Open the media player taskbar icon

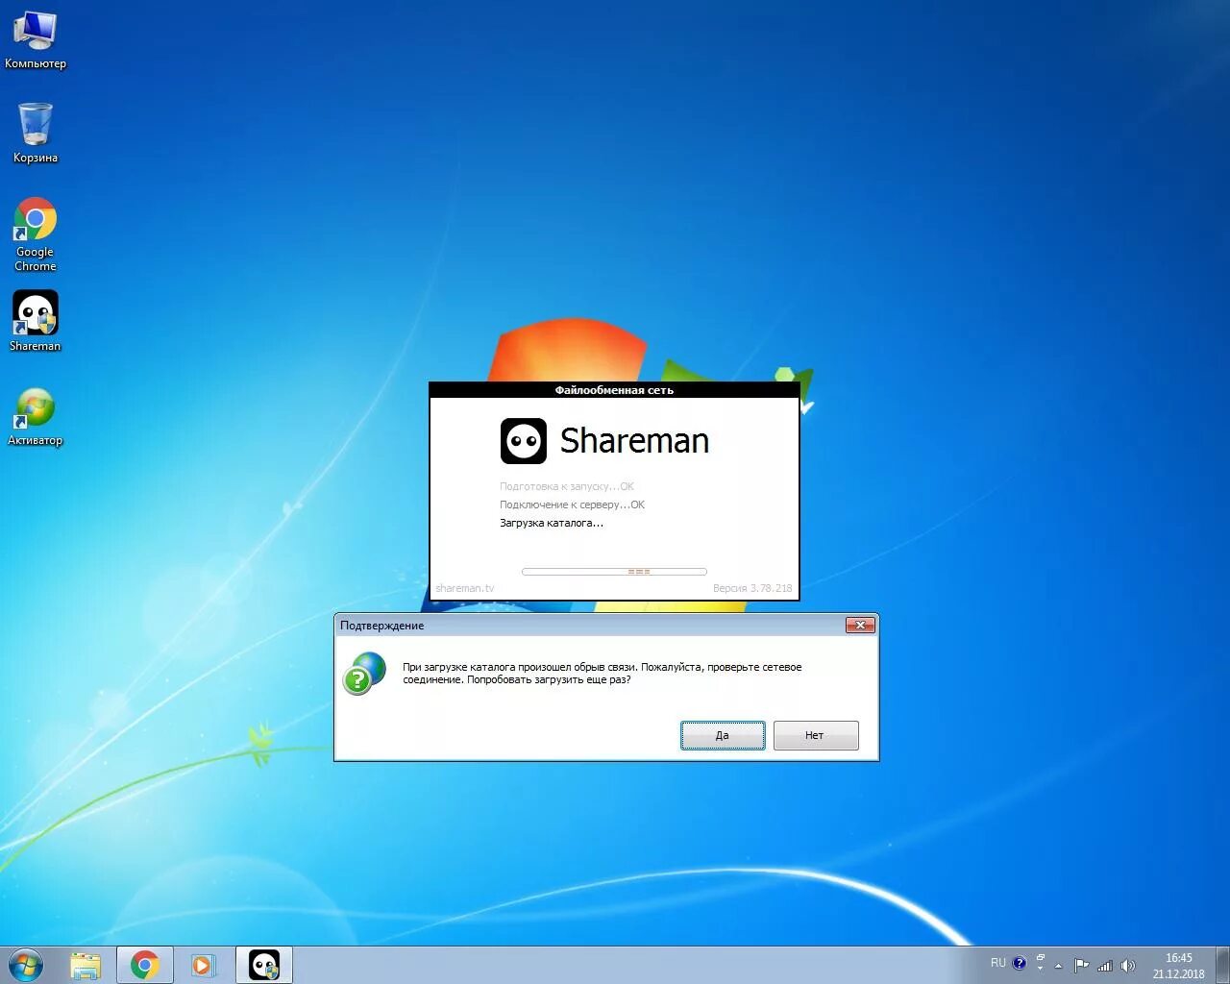[x=203, y=965]
